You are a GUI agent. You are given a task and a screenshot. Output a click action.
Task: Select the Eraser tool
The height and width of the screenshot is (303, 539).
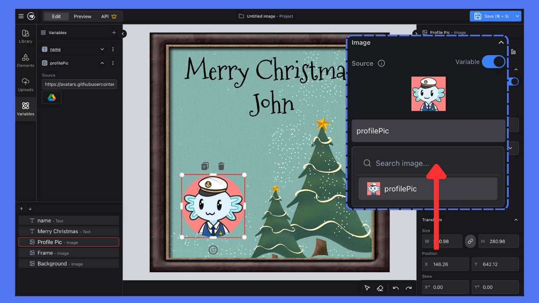pos(380,288)
